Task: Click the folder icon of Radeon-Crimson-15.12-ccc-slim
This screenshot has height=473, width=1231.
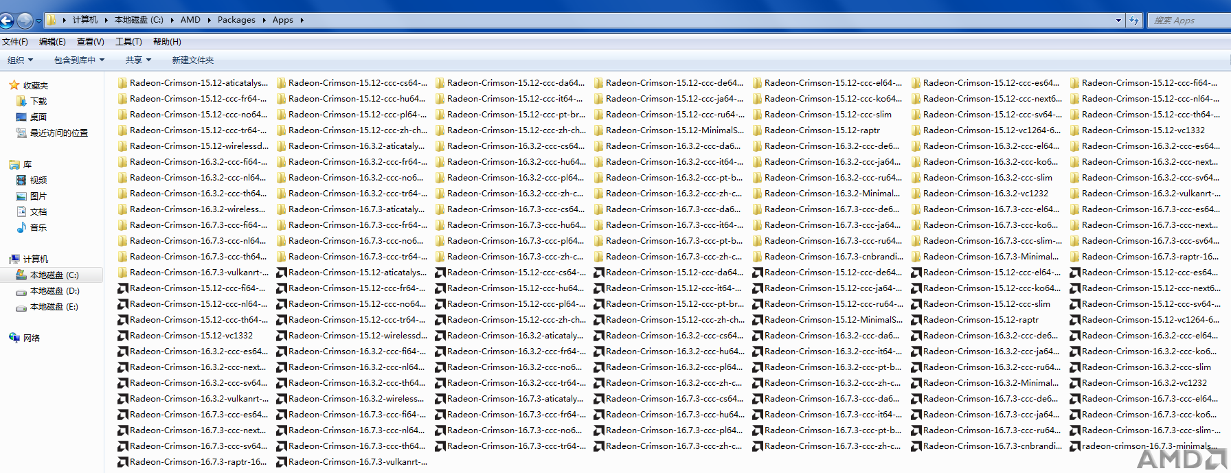Action: coord(758,115)
